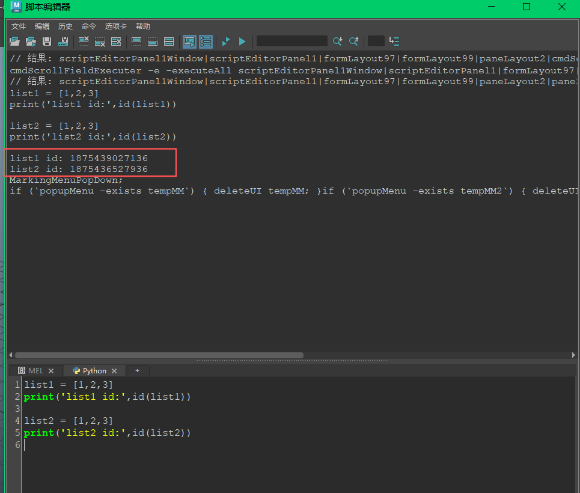
Task: Click the Search Down magnifier icon
Action: (x=337, y=41)
